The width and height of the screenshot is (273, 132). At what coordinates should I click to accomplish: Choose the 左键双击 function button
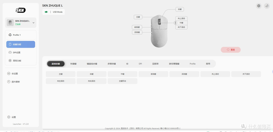click(122, 81)
